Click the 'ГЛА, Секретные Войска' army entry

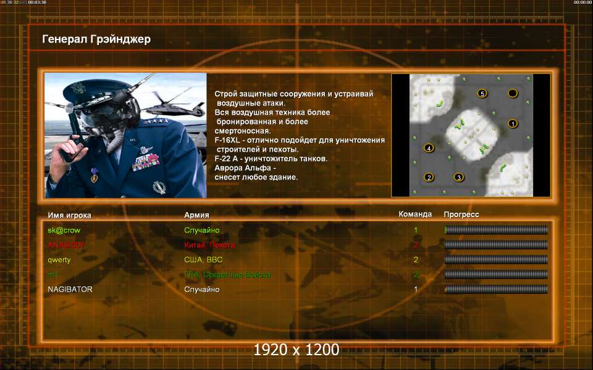click(x=227, y=274)
